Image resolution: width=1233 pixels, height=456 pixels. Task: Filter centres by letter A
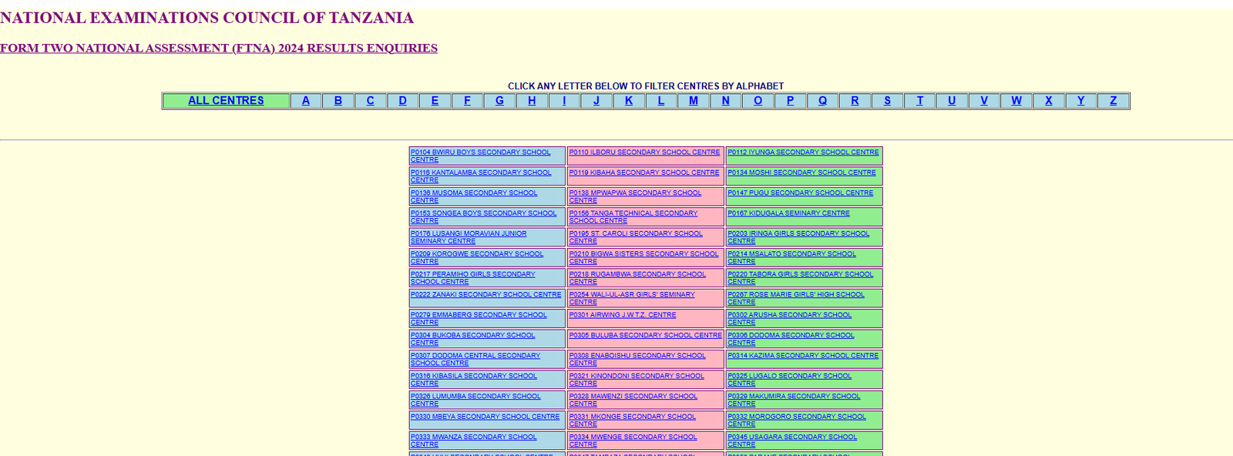point(306,101)
